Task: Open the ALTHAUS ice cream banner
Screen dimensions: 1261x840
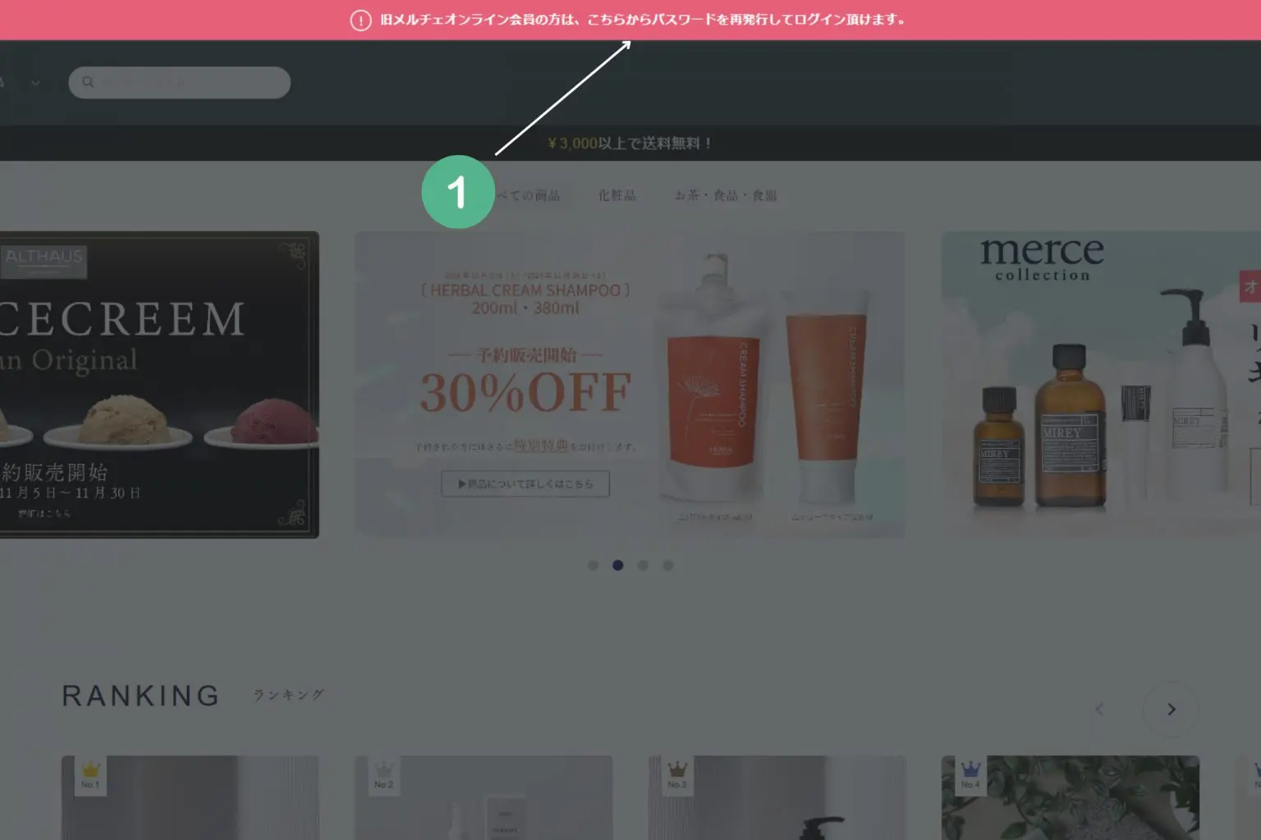Action: coord(156,384)
